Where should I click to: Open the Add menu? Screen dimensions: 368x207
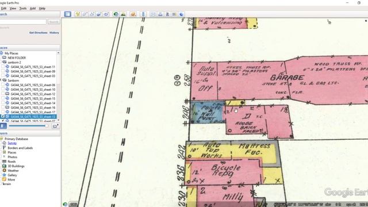point(33,8)
